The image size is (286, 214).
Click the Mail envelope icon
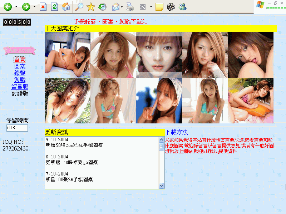point(116,7)
